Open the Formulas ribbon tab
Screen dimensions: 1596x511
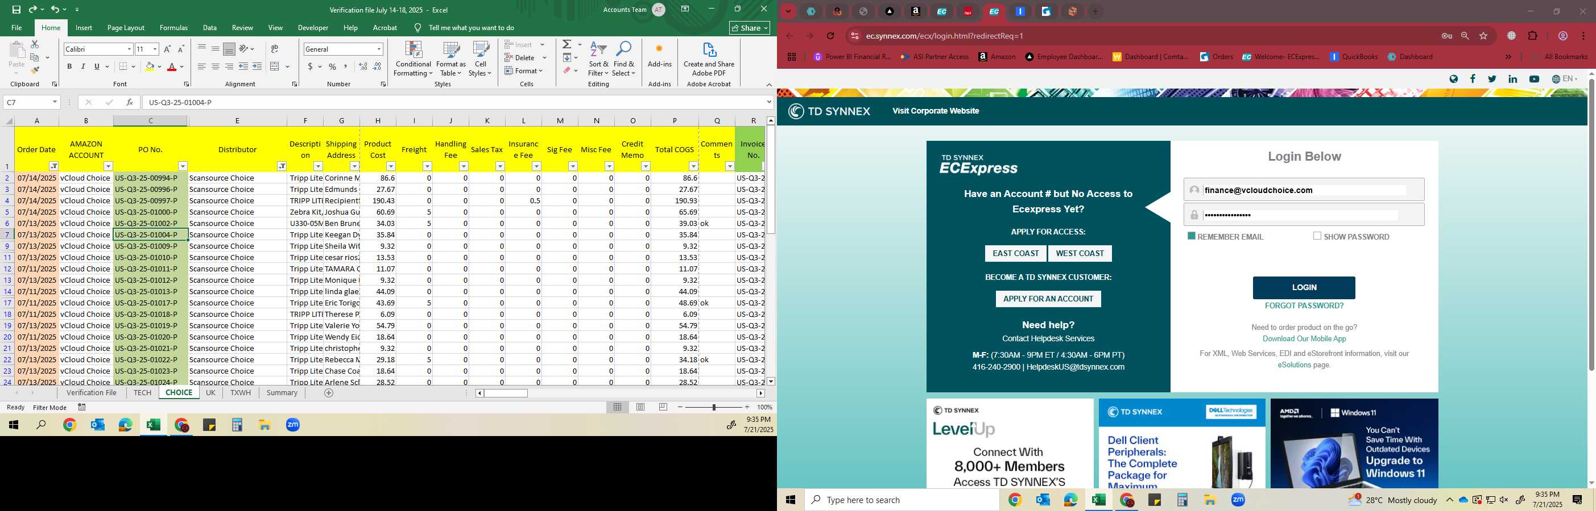point(173,28)
